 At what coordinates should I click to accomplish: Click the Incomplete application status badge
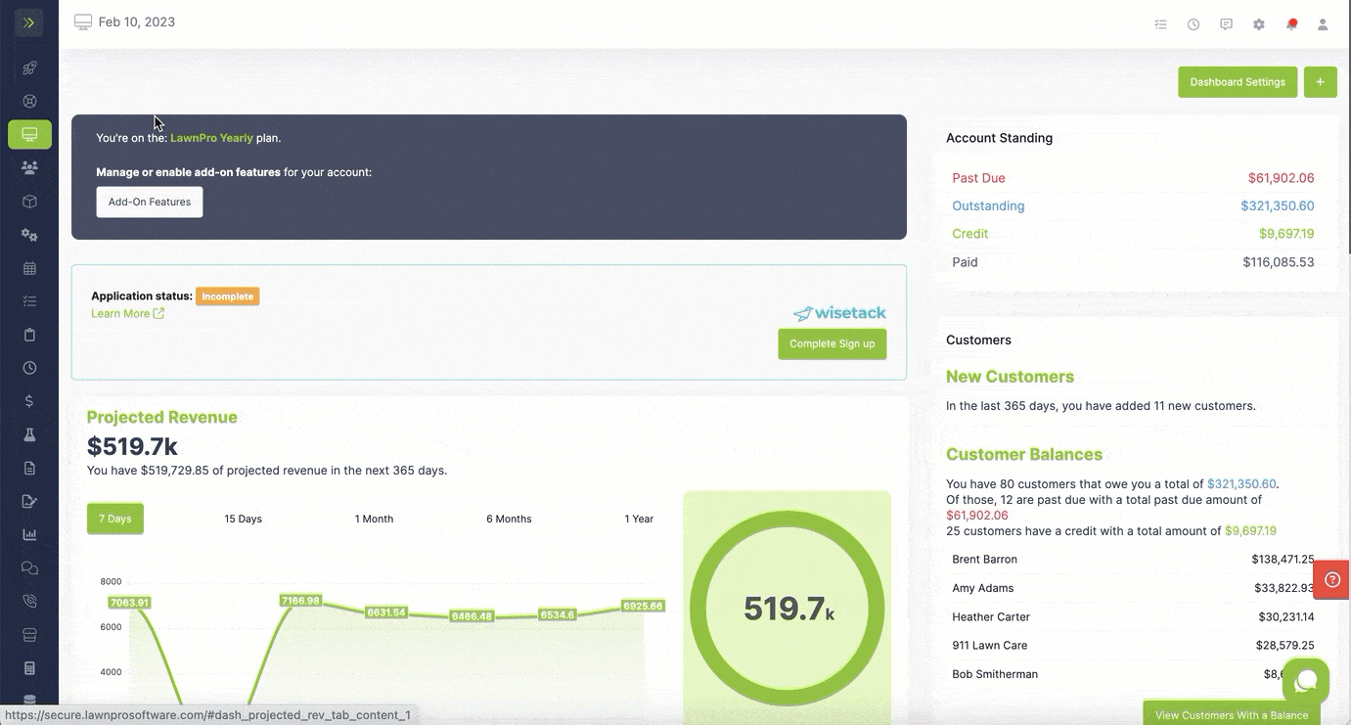click(x=228, y=296)
